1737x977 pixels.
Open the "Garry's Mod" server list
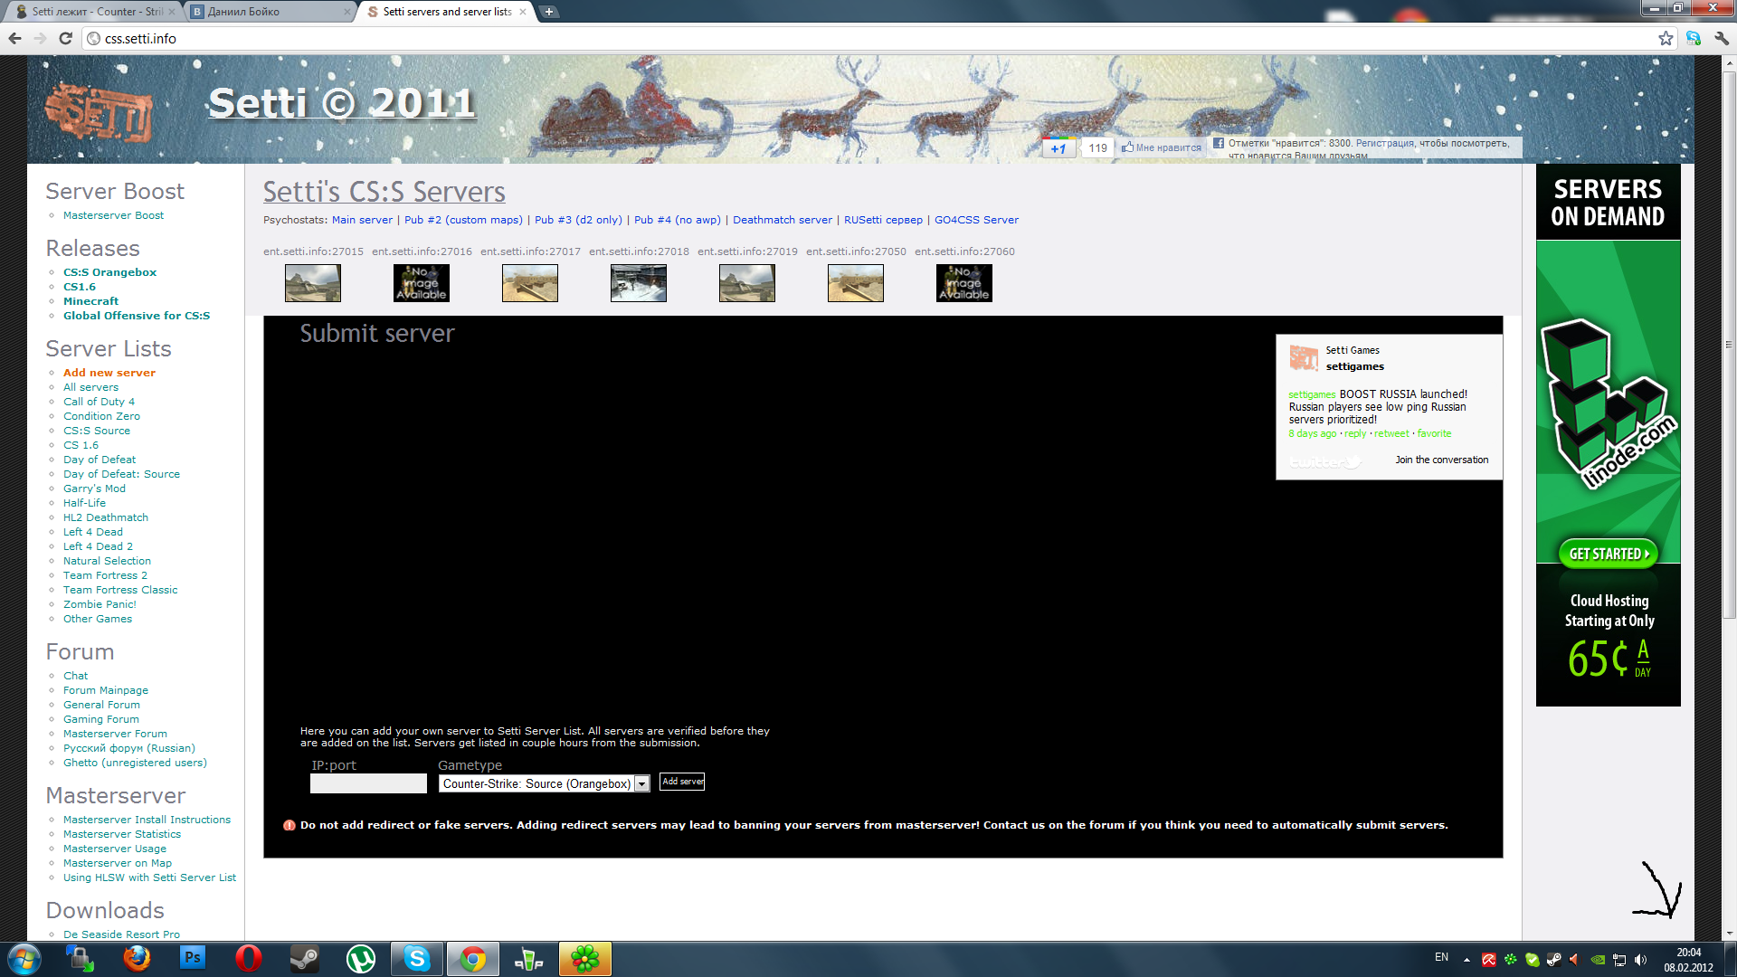point(94,488)
